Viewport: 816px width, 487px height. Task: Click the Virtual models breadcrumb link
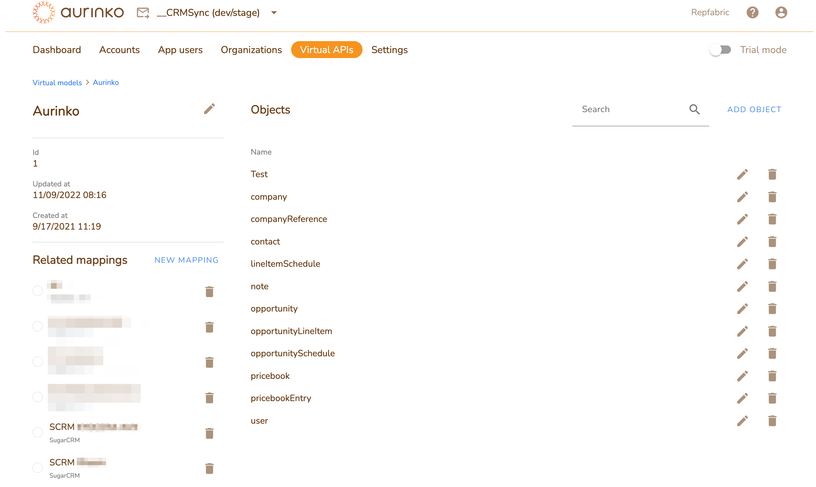57,83
